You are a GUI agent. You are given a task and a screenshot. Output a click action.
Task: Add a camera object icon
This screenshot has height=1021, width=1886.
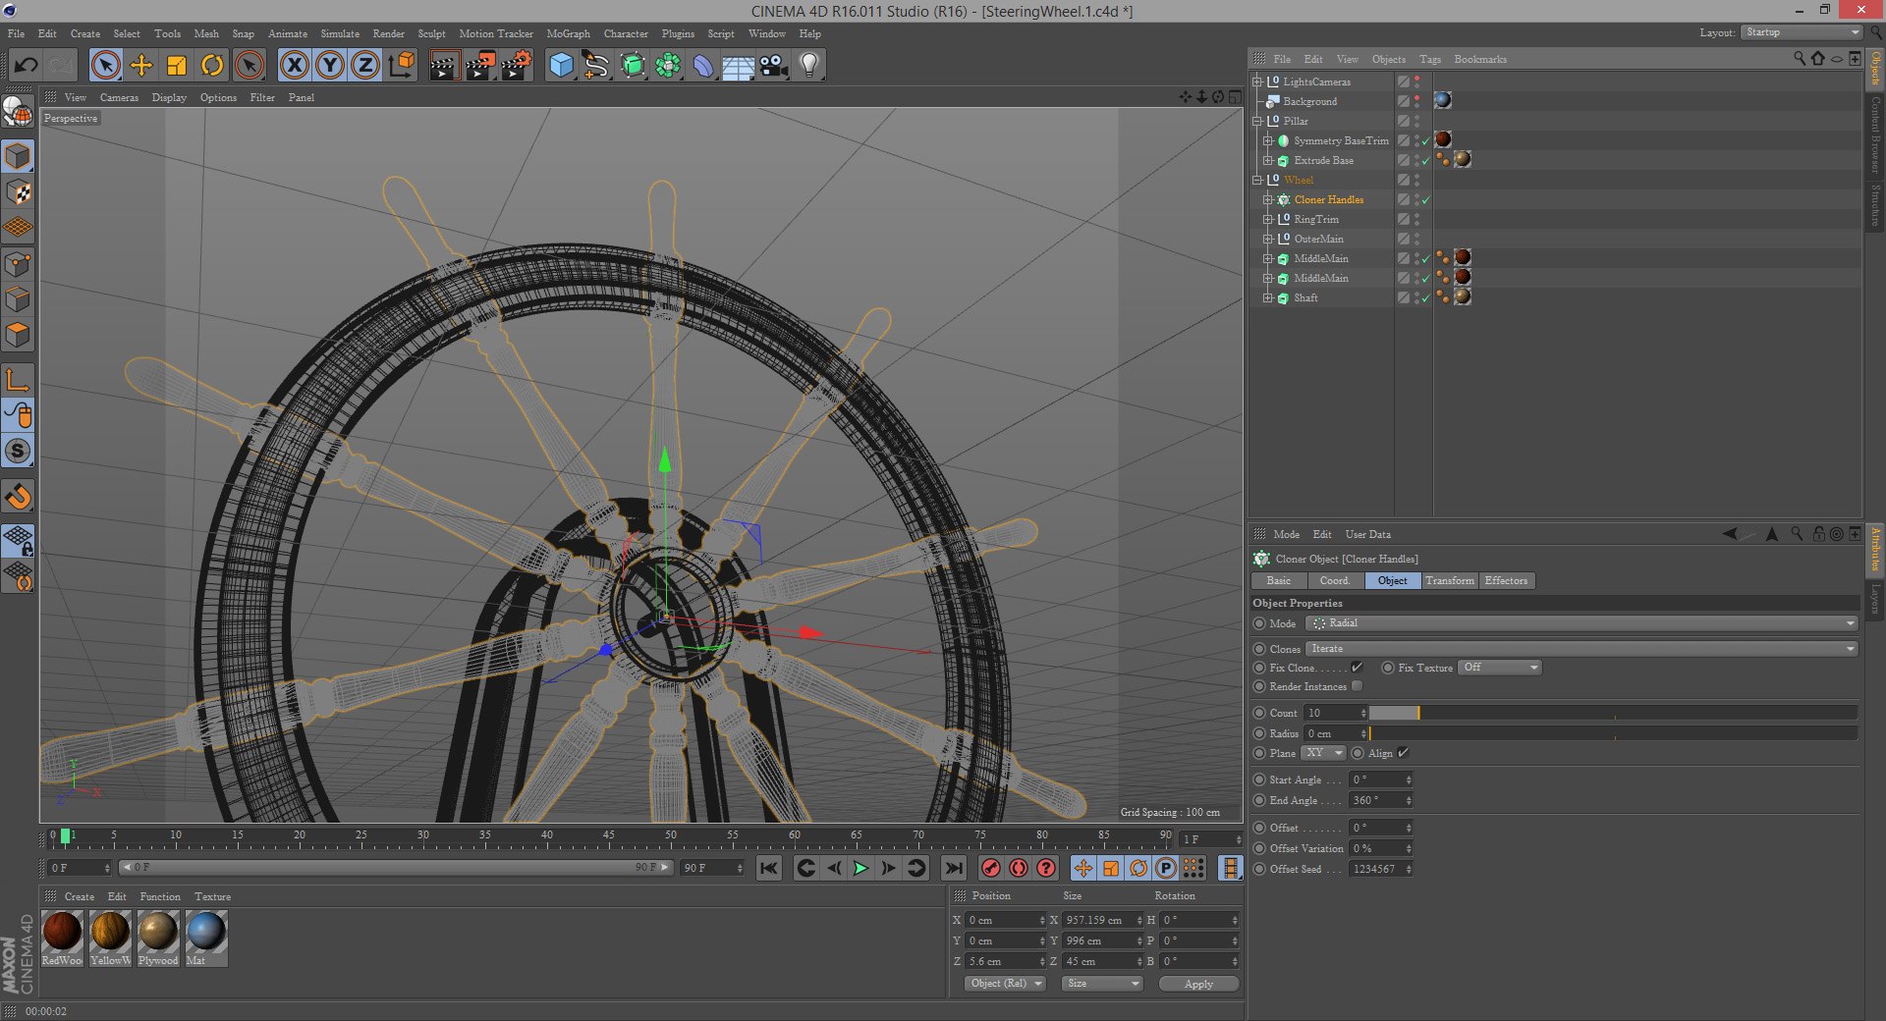[774, 66]
